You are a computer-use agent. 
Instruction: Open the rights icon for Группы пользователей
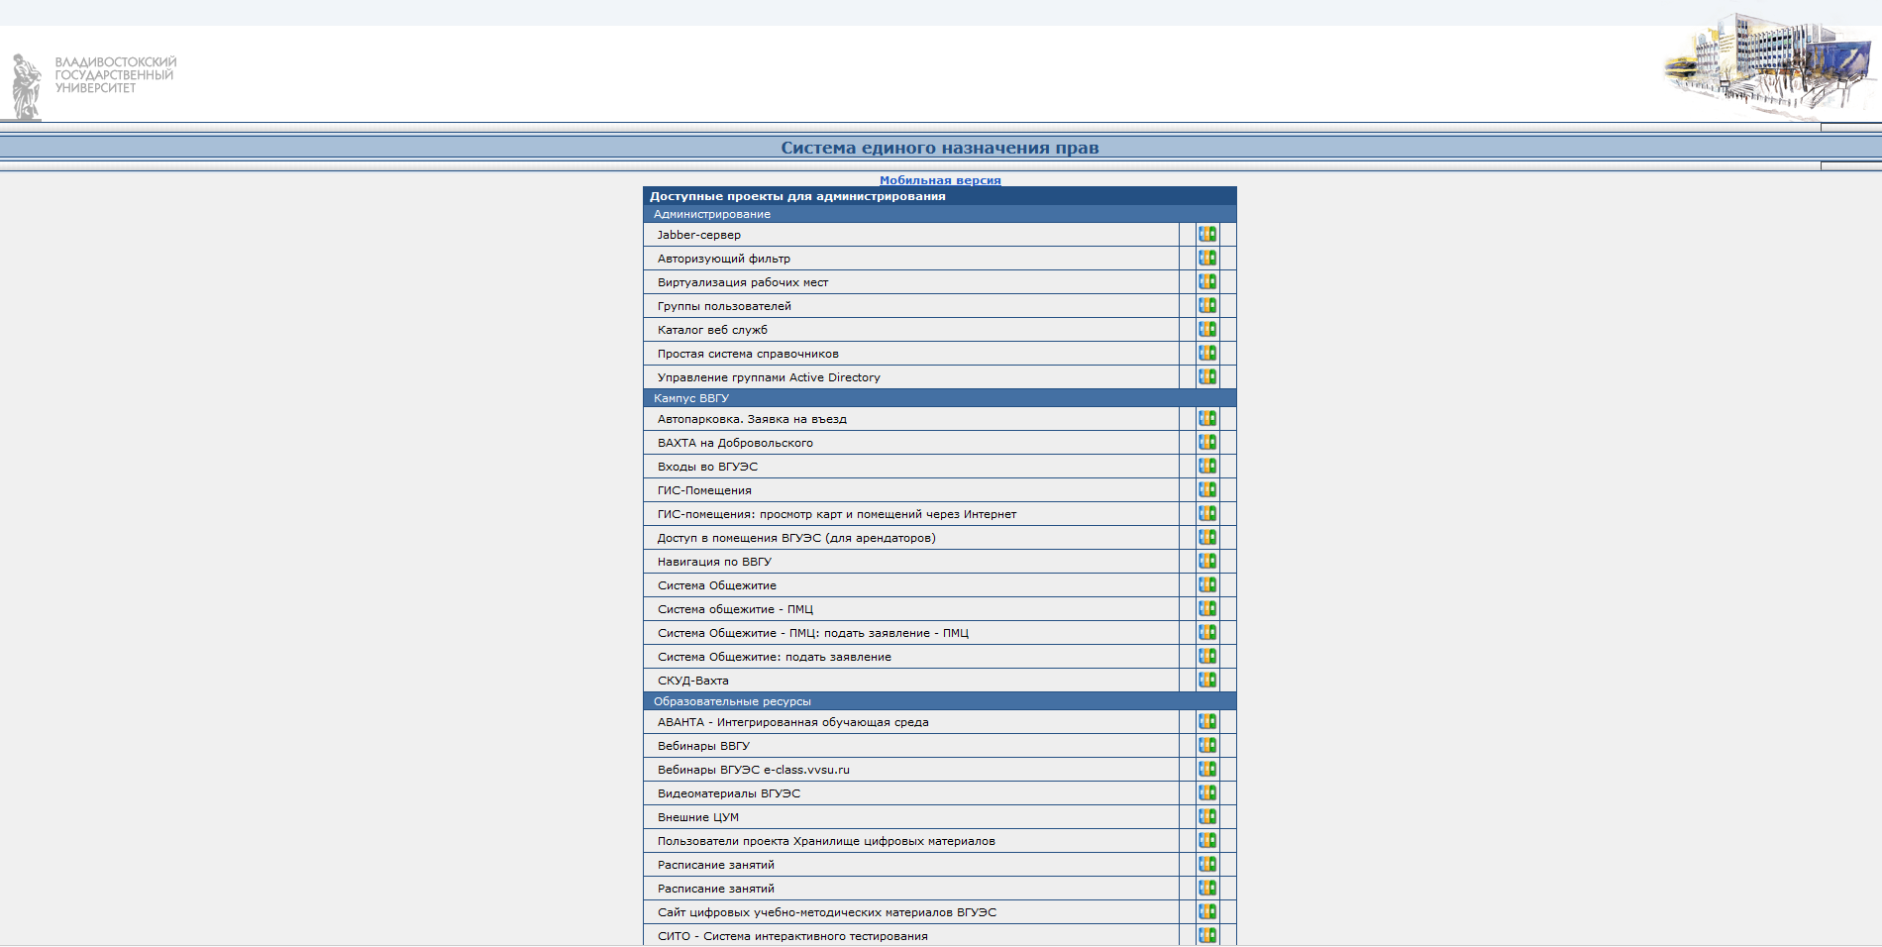[1206, 306]
